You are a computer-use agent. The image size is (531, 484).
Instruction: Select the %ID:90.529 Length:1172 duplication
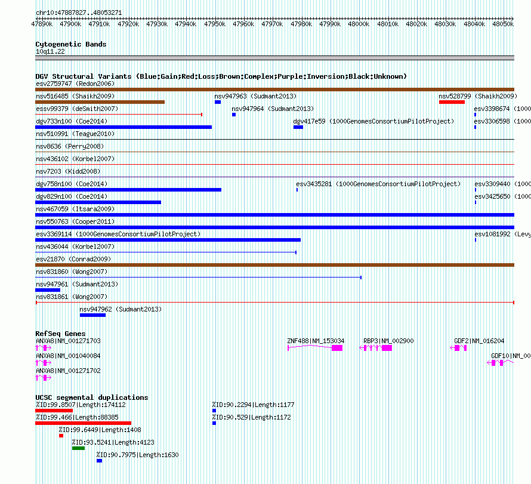[x=214, y=423]
